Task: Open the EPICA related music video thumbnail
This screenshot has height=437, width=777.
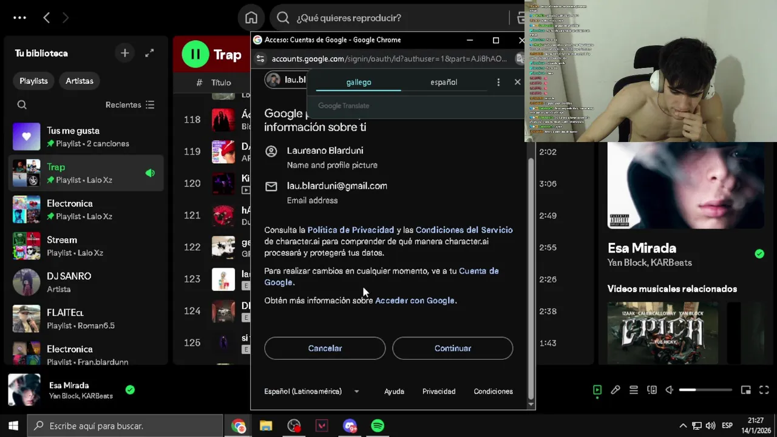Action: (x=662, y=333)
